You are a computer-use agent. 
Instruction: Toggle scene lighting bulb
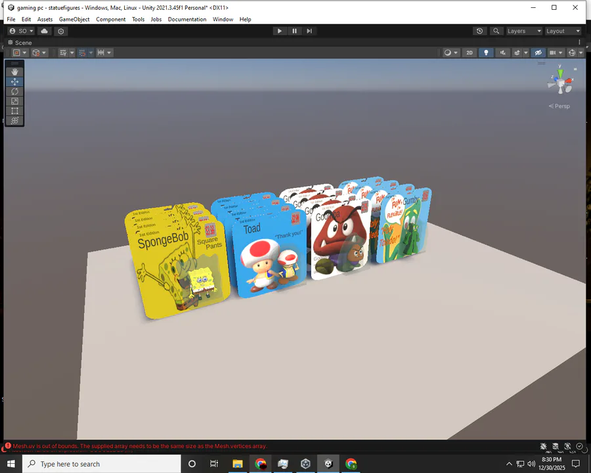point(486,53)
